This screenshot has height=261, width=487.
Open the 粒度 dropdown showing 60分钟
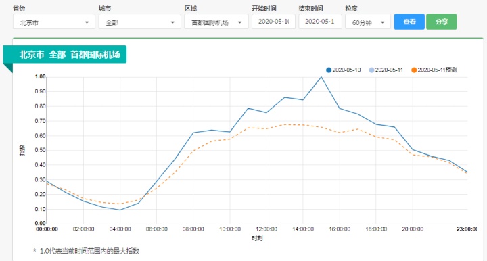pyautogui.click(x=368, y=22)
